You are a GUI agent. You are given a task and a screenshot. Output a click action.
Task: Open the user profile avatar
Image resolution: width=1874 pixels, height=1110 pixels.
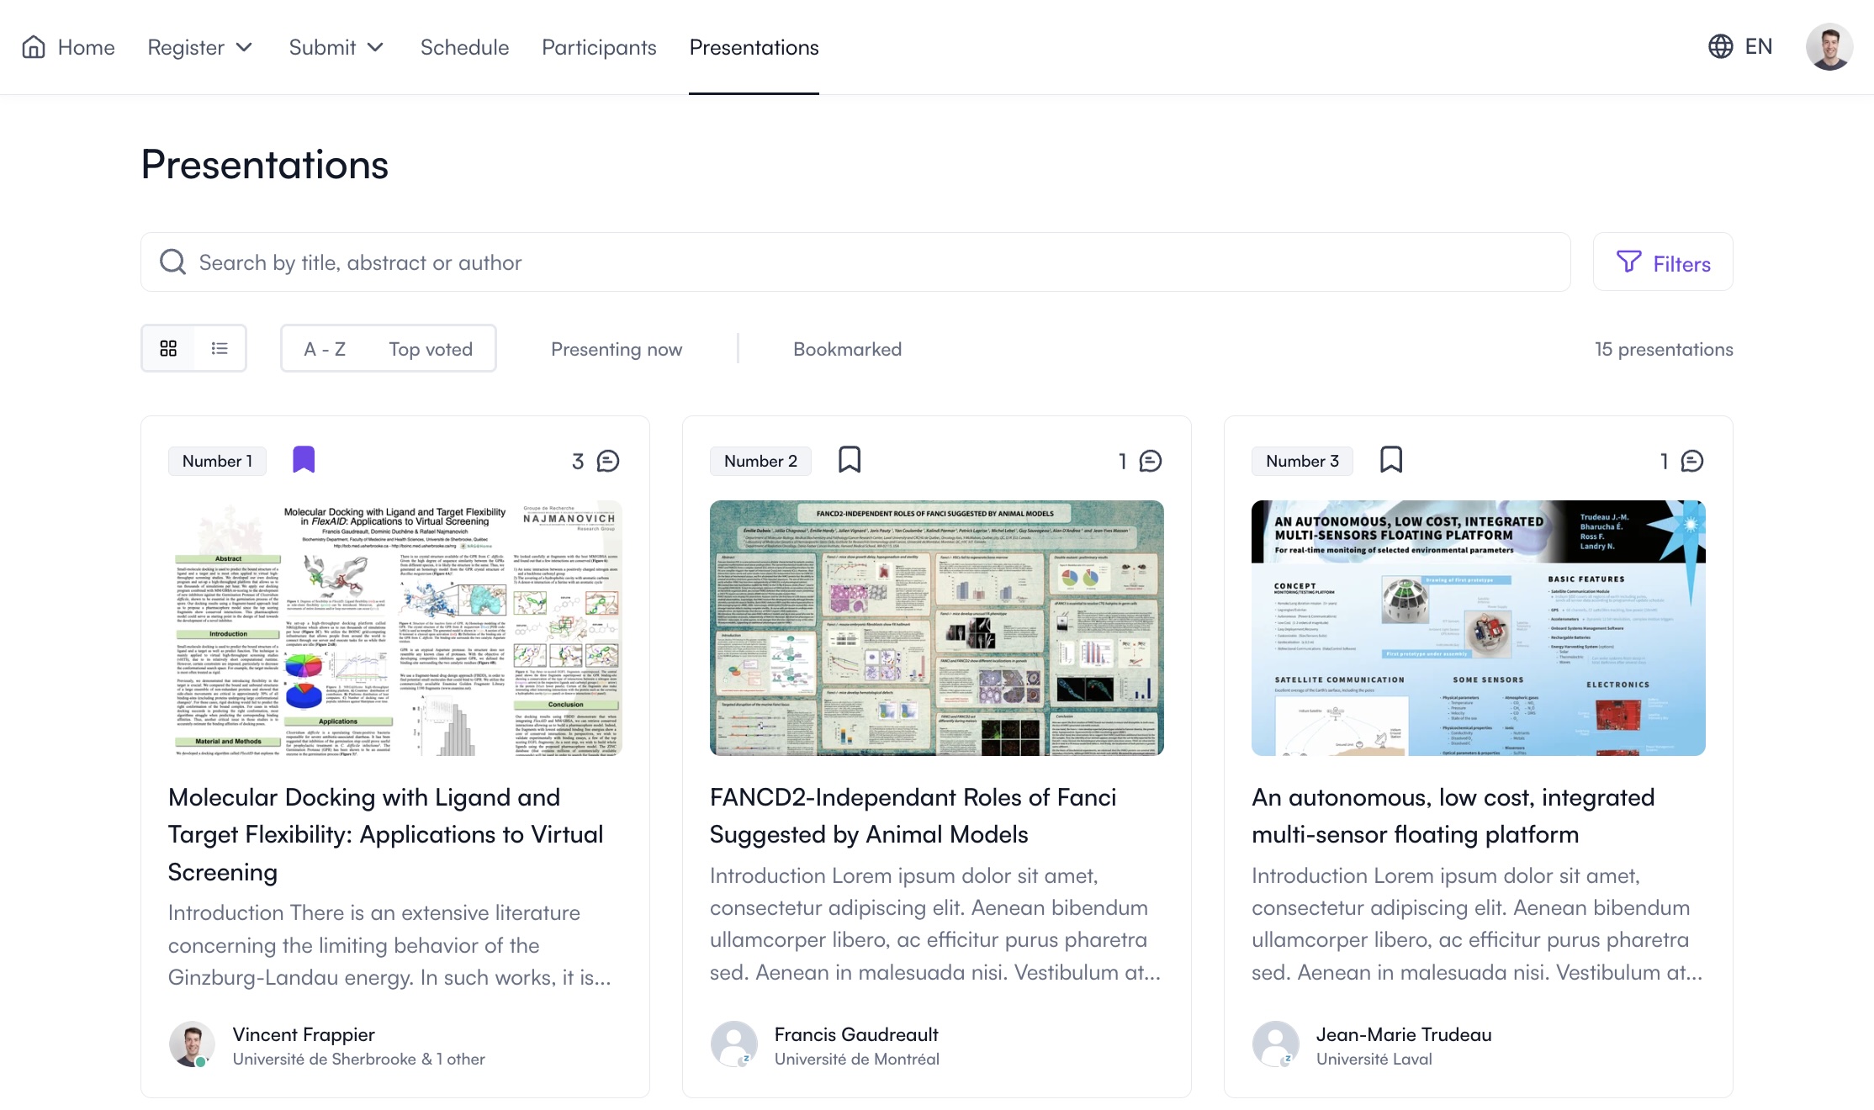coord(1829,46)
